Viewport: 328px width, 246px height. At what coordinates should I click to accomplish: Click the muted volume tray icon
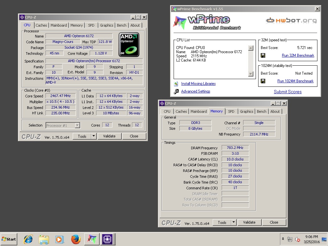[297, 239]
